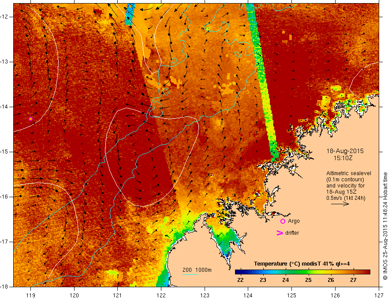Click the magenta drifter legend arrowhead
The width and height of the screenshot is (388, 300).
click(x=280, y=233)
